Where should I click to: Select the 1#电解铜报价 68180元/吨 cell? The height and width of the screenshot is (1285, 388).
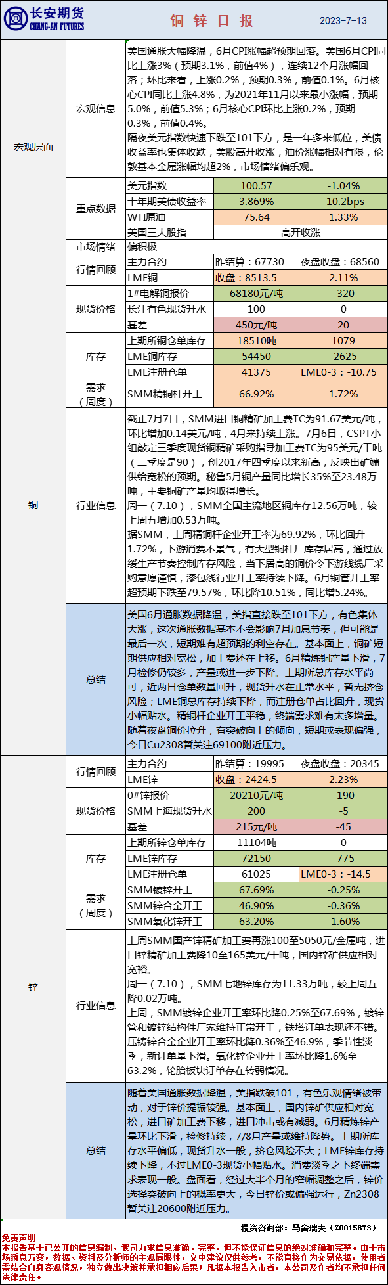(x=256, y=294)
